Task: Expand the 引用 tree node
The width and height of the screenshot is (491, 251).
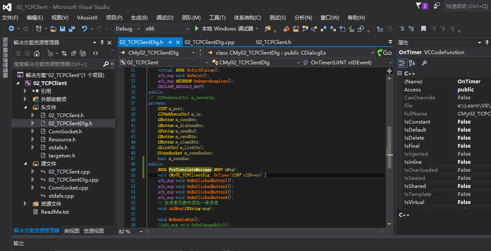Action: click(x=25, y=91)
